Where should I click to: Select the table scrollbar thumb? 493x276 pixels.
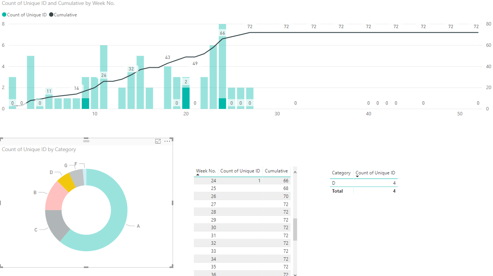coord(295,229)
